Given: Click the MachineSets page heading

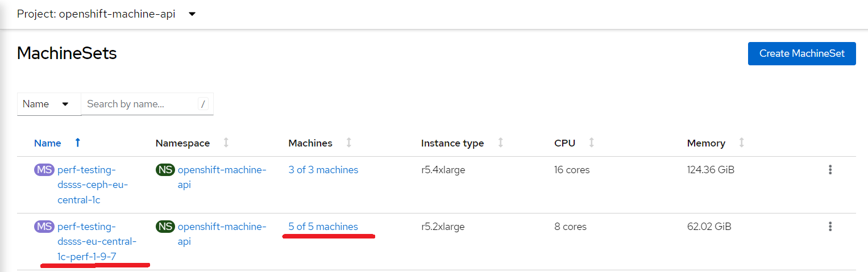Looking at the screenshot, I should pos(67,53).
